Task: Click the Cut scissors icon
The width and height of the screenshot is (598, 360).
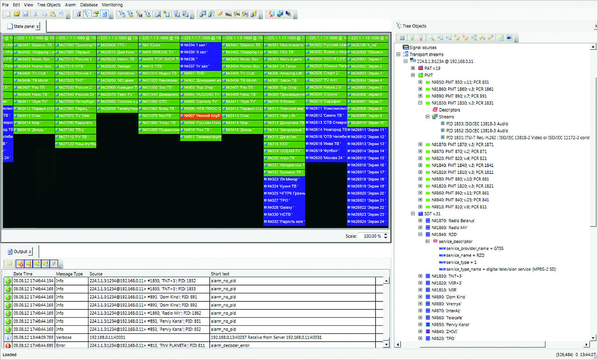Action: click(x=35, y=14)
